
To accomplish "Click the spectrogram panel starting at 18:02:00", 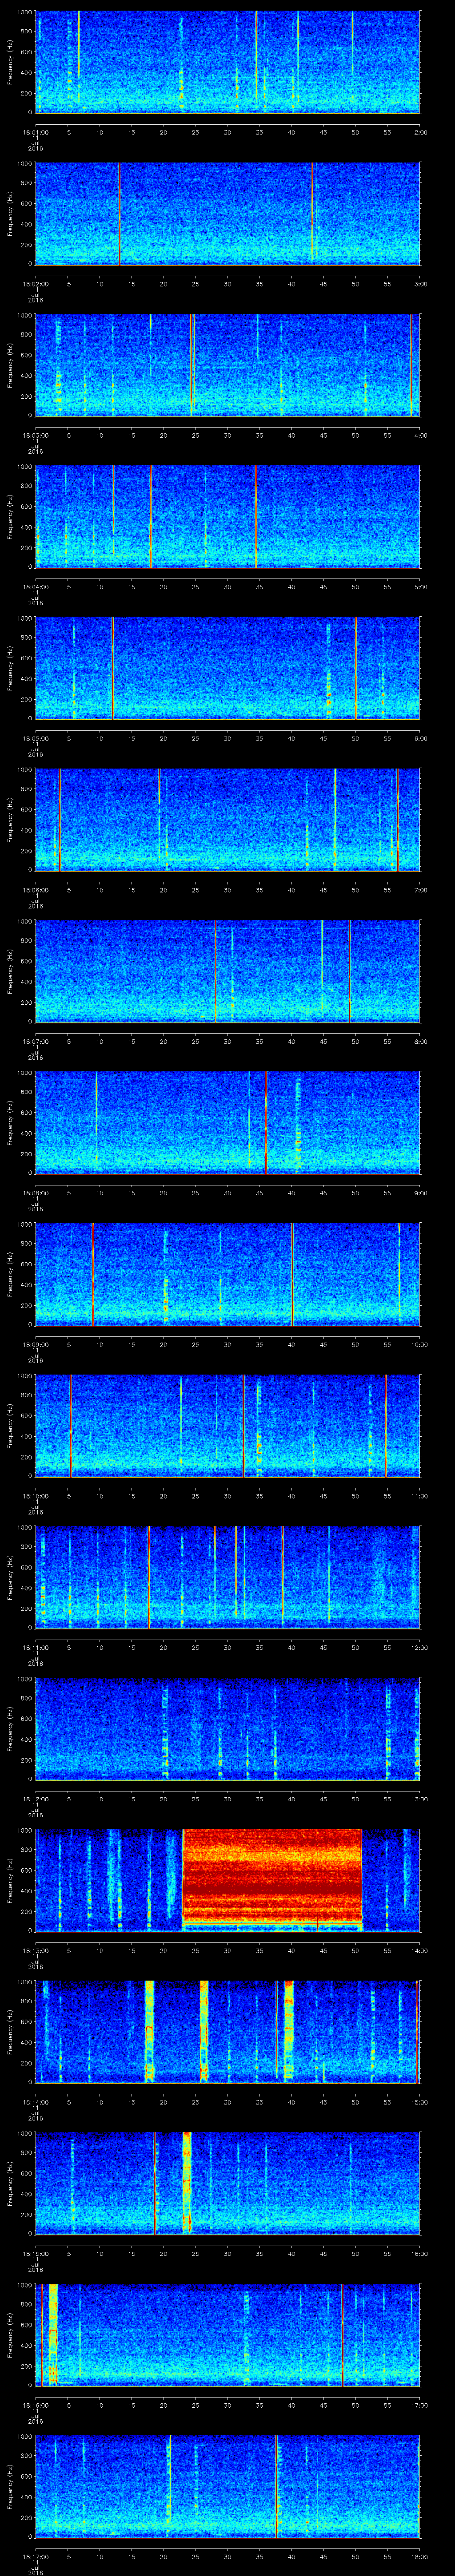I will (x=227, y=213).
